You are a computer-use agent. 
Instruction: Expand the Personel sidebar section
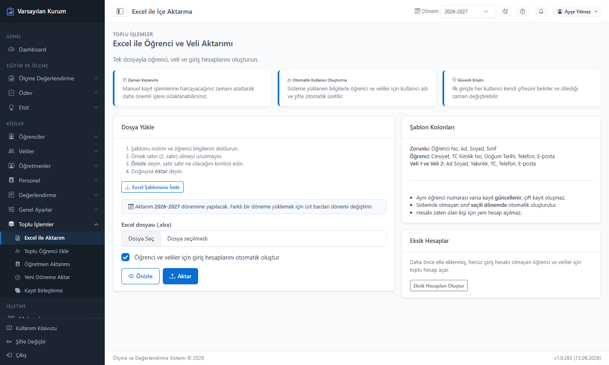[52, 180]
